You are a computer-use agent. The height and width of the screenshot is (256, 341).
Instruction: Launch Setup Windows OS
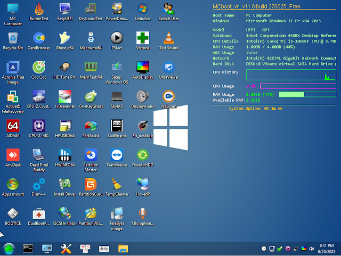(x=117, y=72)
